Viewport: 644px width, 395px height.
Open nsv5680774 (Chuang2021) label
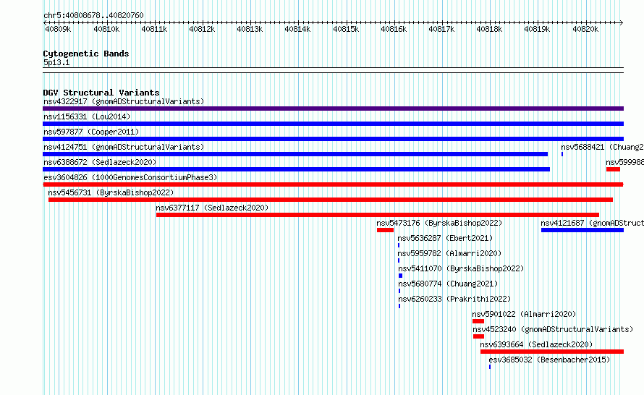tap(448, 284)
